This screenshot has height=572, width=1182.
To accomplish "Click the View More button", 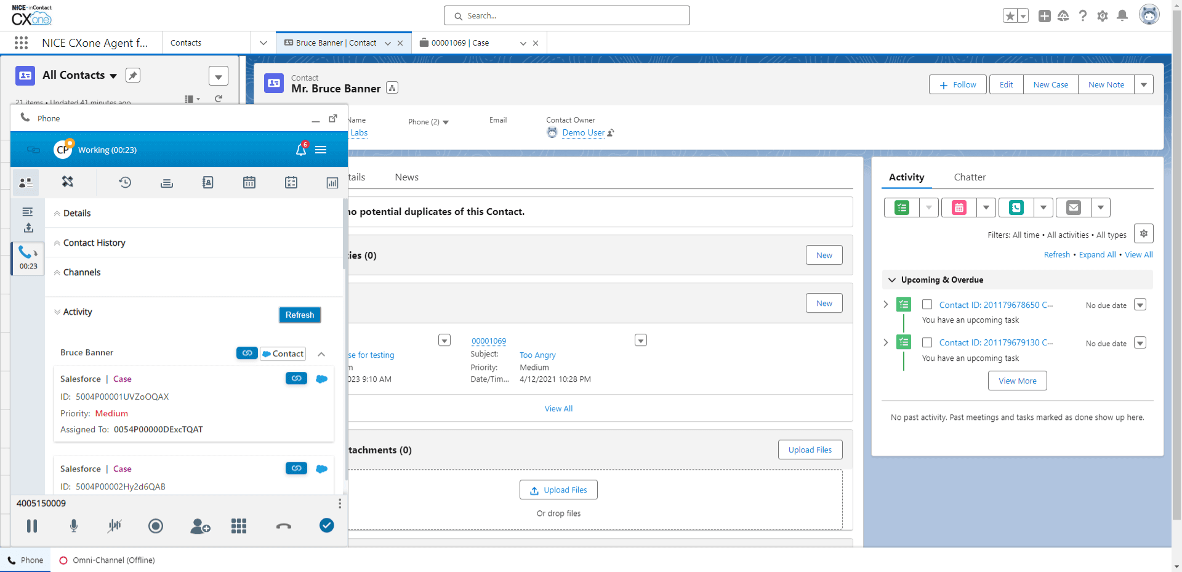I will (x=1018, y=381).
